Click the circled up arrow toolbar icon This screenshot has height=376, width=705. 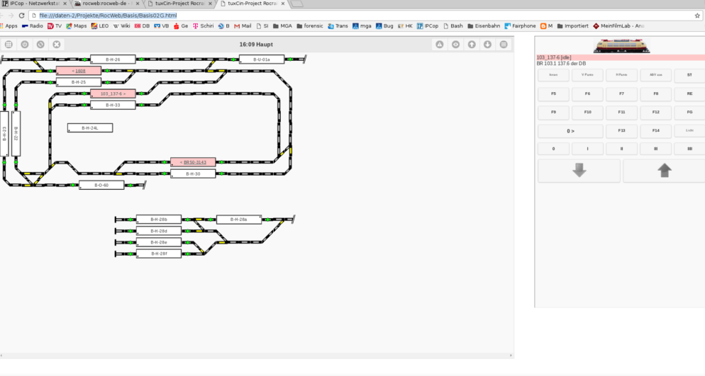pos(472,45)
